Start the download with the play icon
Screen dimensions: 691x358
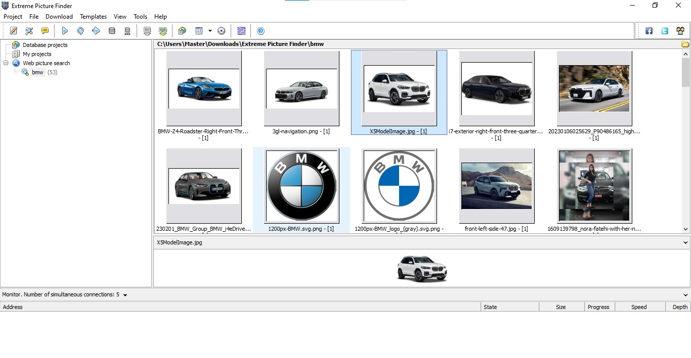[65, 31]
